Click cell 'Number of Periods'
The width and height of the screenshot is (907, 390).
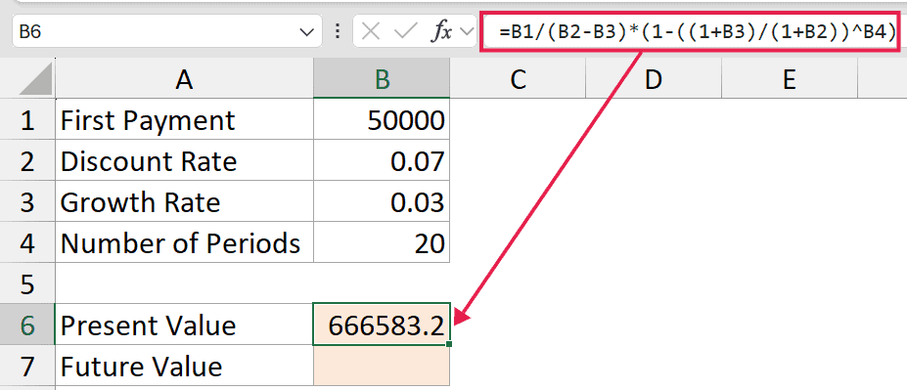tap(184, 242)
